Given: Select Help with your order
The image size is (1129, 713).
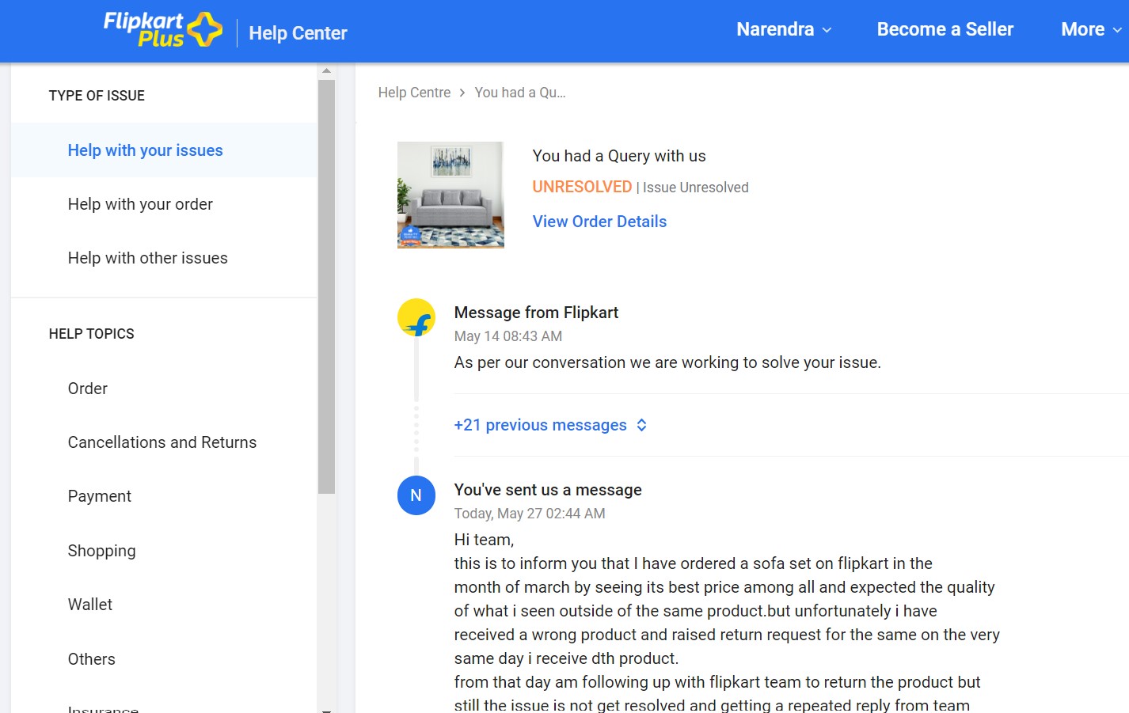Looking at the screenshot, I should coord(140,204).
